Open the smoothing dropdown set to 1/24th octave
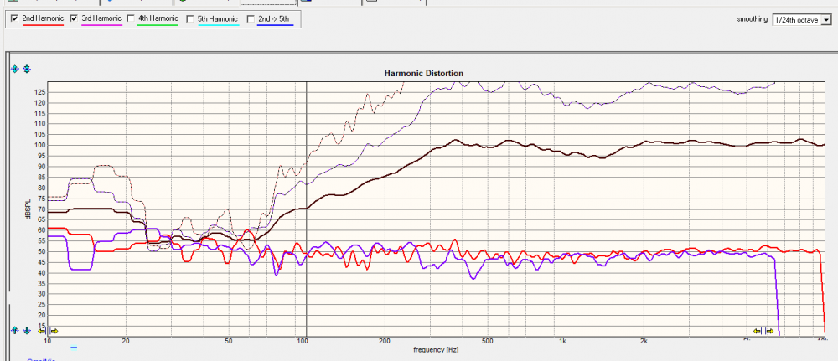 (803, 18)
